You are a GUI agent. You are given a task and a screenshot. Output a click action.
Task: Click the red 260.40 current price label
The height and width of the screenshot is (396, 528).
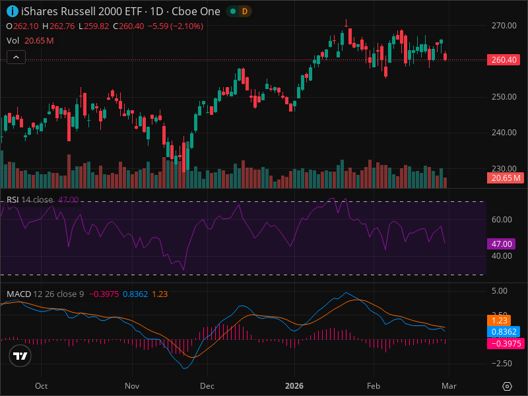[504, 60]
